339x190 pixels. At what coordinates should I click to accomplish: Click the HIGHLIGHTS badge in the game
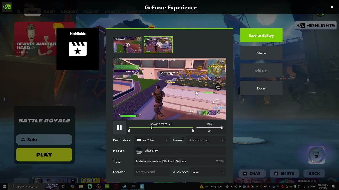(x=316, y=25)
